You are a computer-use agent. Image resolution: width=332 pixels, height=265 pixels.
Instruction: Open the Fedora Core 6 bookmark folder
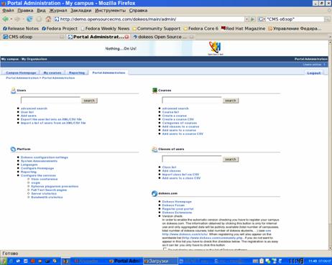tap(200, 29)
